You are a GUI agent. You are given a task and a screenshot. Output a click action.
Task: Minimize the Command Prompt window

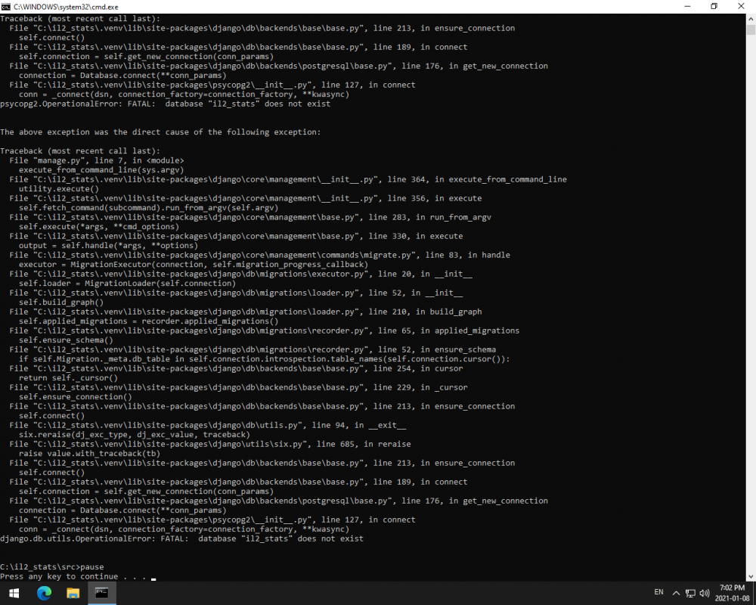(x=687, y=6)
